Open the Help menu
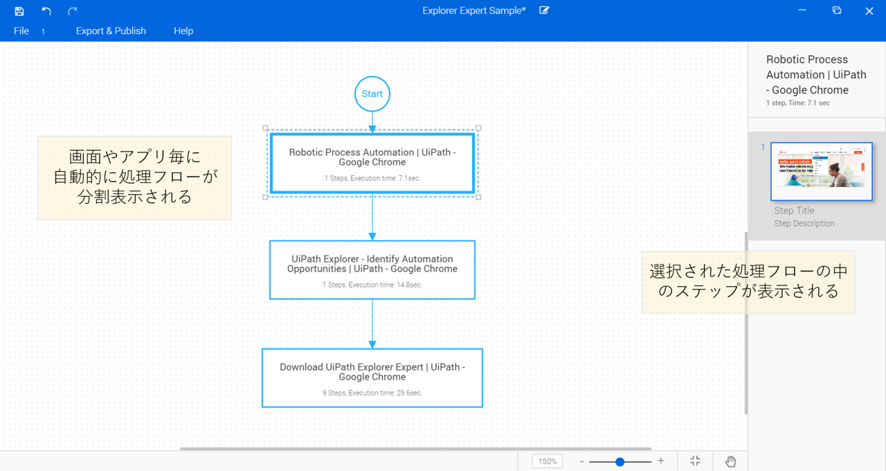The height and width of the screenshot is (471, 886). (x=183, y=31)
